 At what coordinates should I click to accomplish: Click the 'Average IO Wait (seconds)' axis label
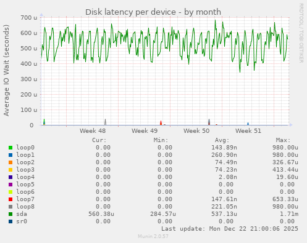(x=6, y=70)
